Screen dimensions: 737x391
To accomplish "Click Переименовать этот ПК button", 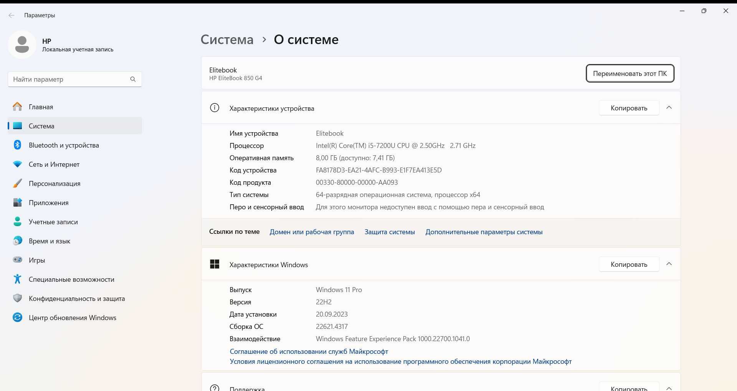I will tap(630, 73).
